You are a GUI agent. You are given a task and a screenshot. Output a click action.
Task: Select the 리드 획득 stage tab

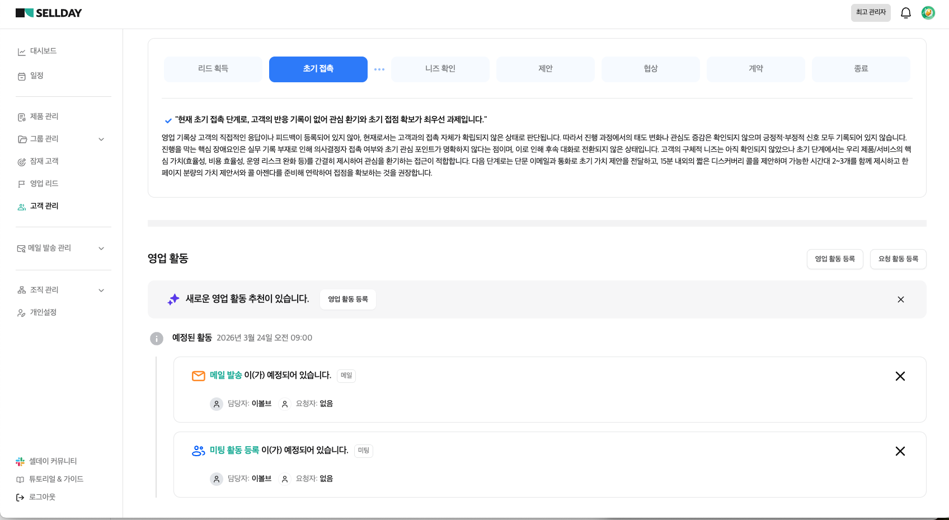(213, 69)
